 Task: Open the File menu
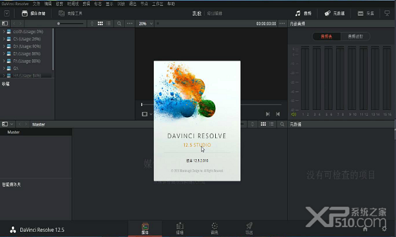point(36,4)
